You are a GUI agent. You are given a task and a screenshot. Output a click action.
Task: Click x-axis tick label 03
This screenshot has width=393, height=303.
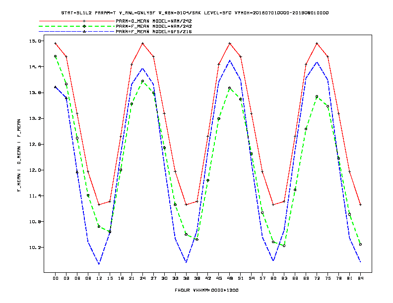(66, 278)
